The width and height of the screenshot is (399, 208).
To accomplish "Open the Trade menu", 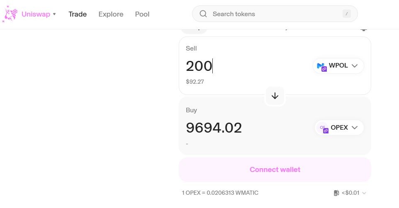I will point(78,14).
